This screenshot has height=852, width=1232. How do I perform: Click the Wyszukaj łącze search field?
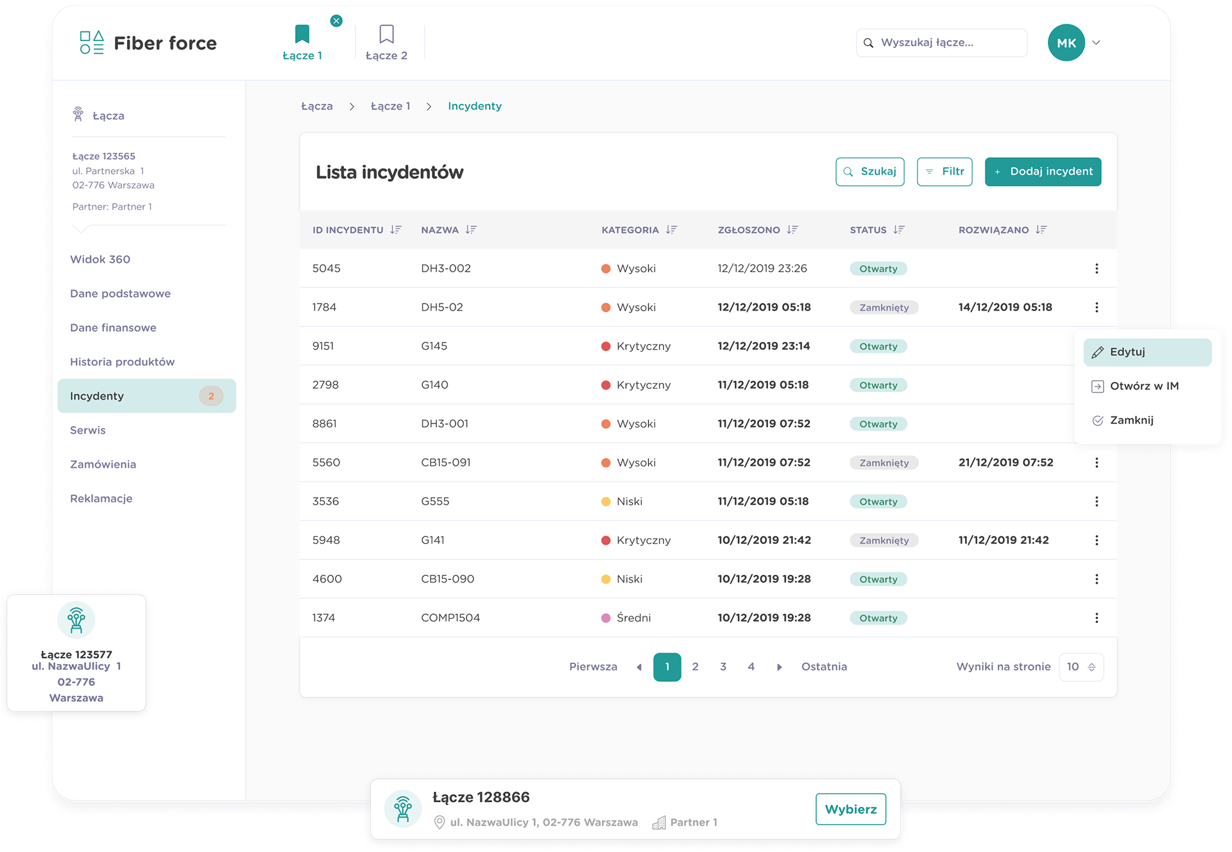click(941, 43)
